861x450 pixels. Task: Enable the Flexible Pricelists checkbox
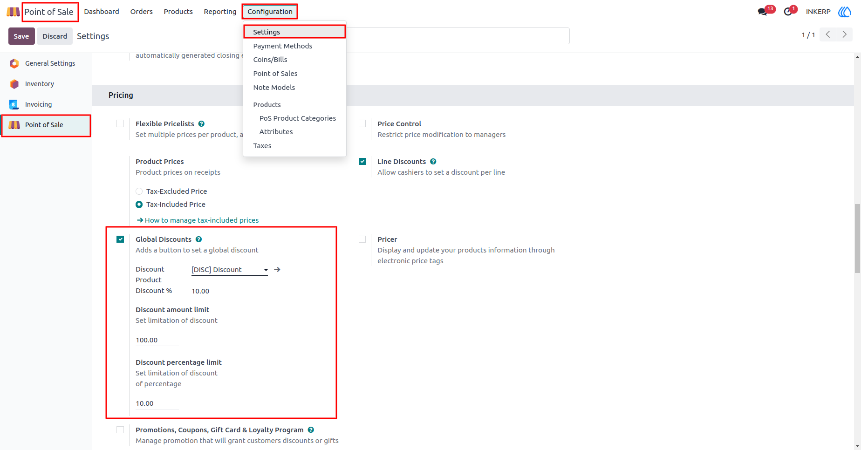120,123
